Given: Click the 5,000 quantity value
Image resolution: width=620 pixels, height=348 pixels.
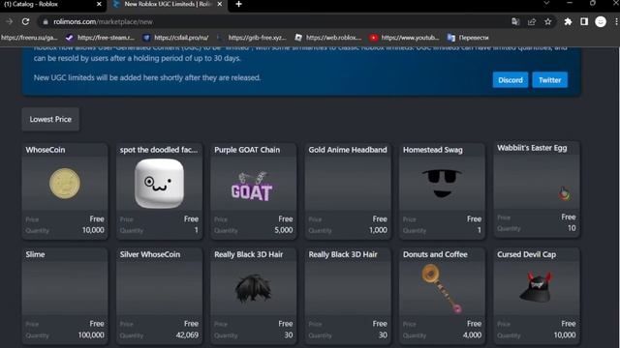Looking at the screenshot, I should (284, 230).
